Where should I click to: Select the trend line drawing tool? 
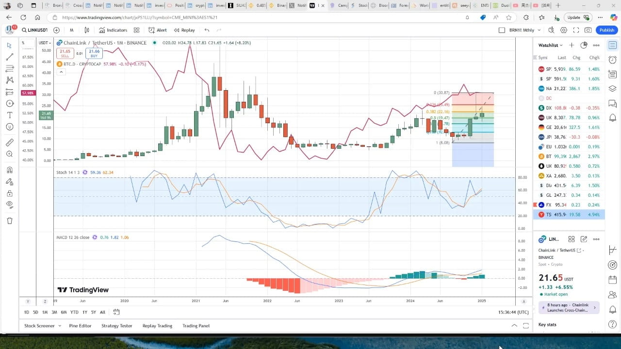pos(10,57)
